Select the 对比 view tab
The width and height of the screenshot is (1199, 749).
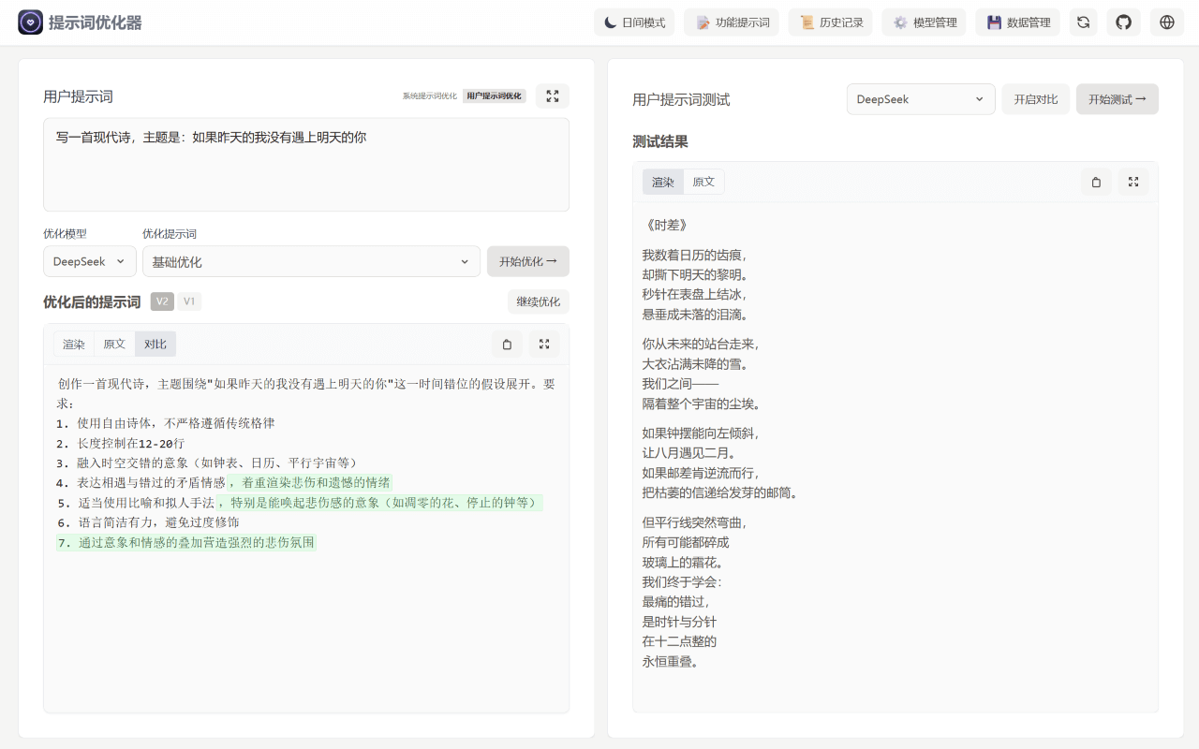pos(155,344)
